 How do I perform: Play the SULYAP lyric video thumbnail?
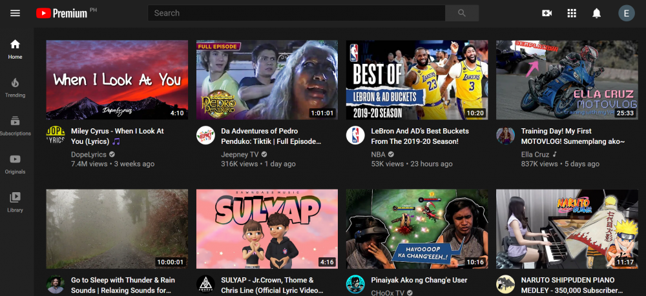pyautogui.click(x=267, y=228)
